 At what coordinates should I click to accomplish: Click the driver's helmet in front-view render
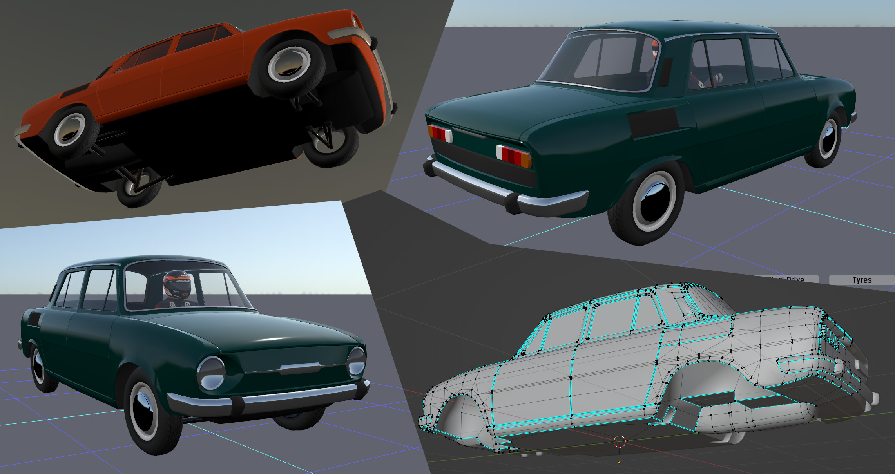177,284
